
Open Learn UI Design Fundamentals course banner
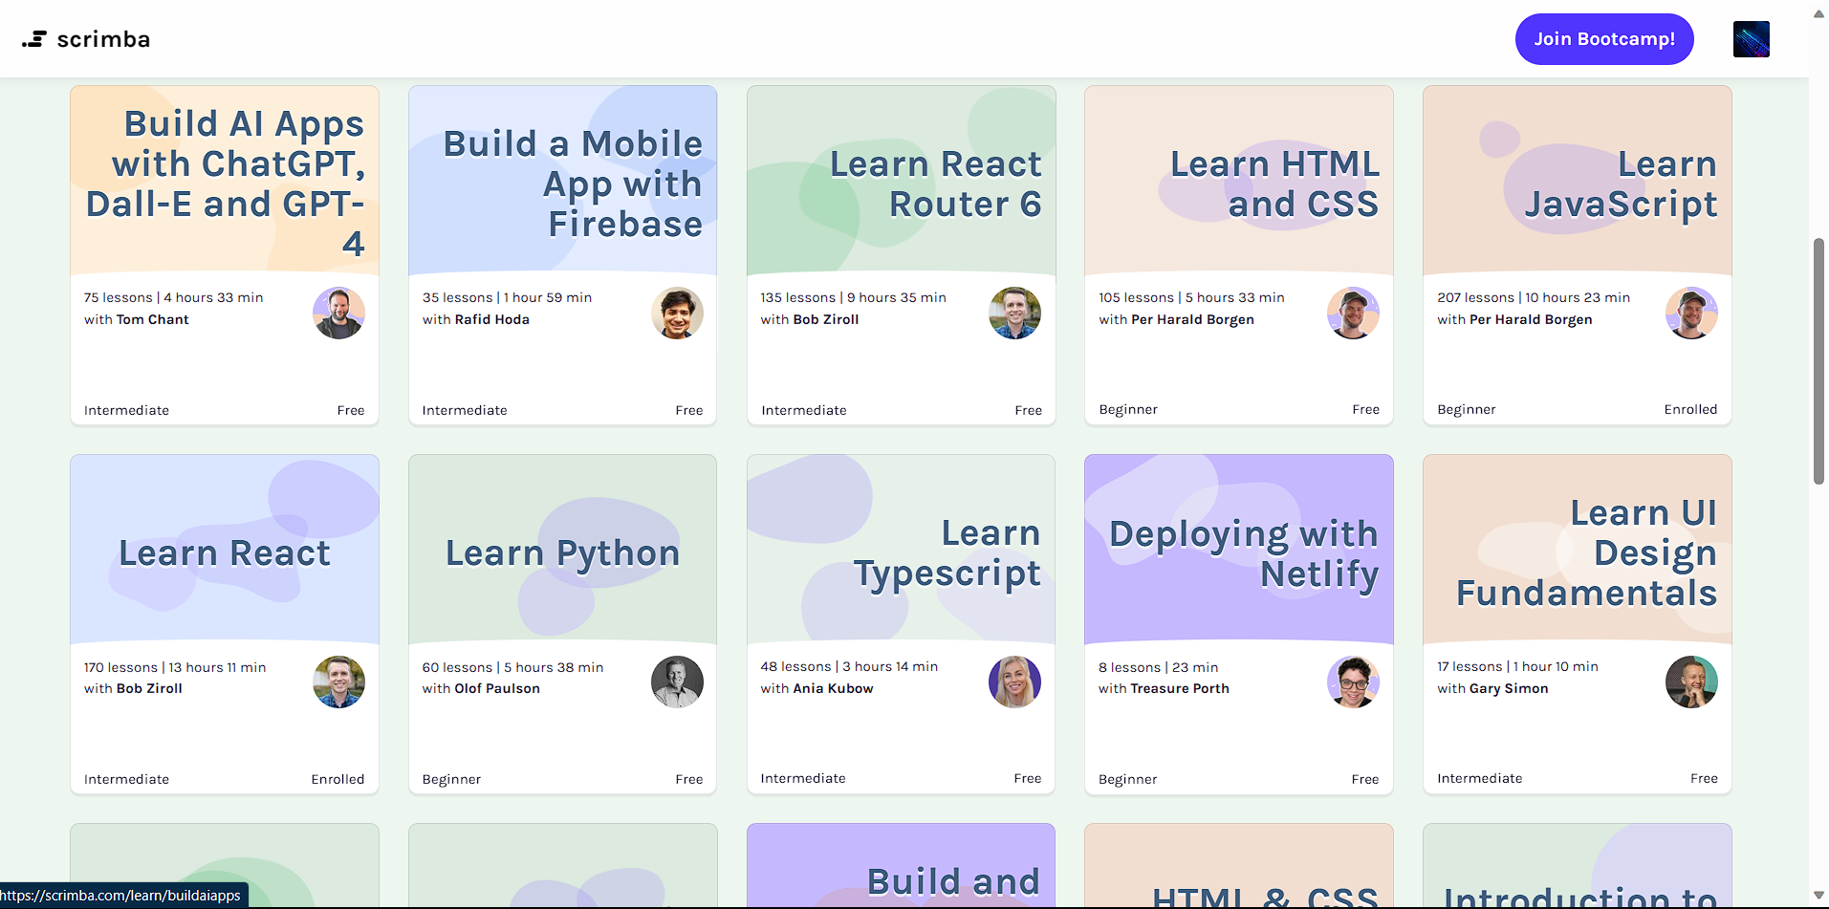1577,550
